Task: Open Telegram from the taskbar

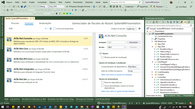Action: 66,107
